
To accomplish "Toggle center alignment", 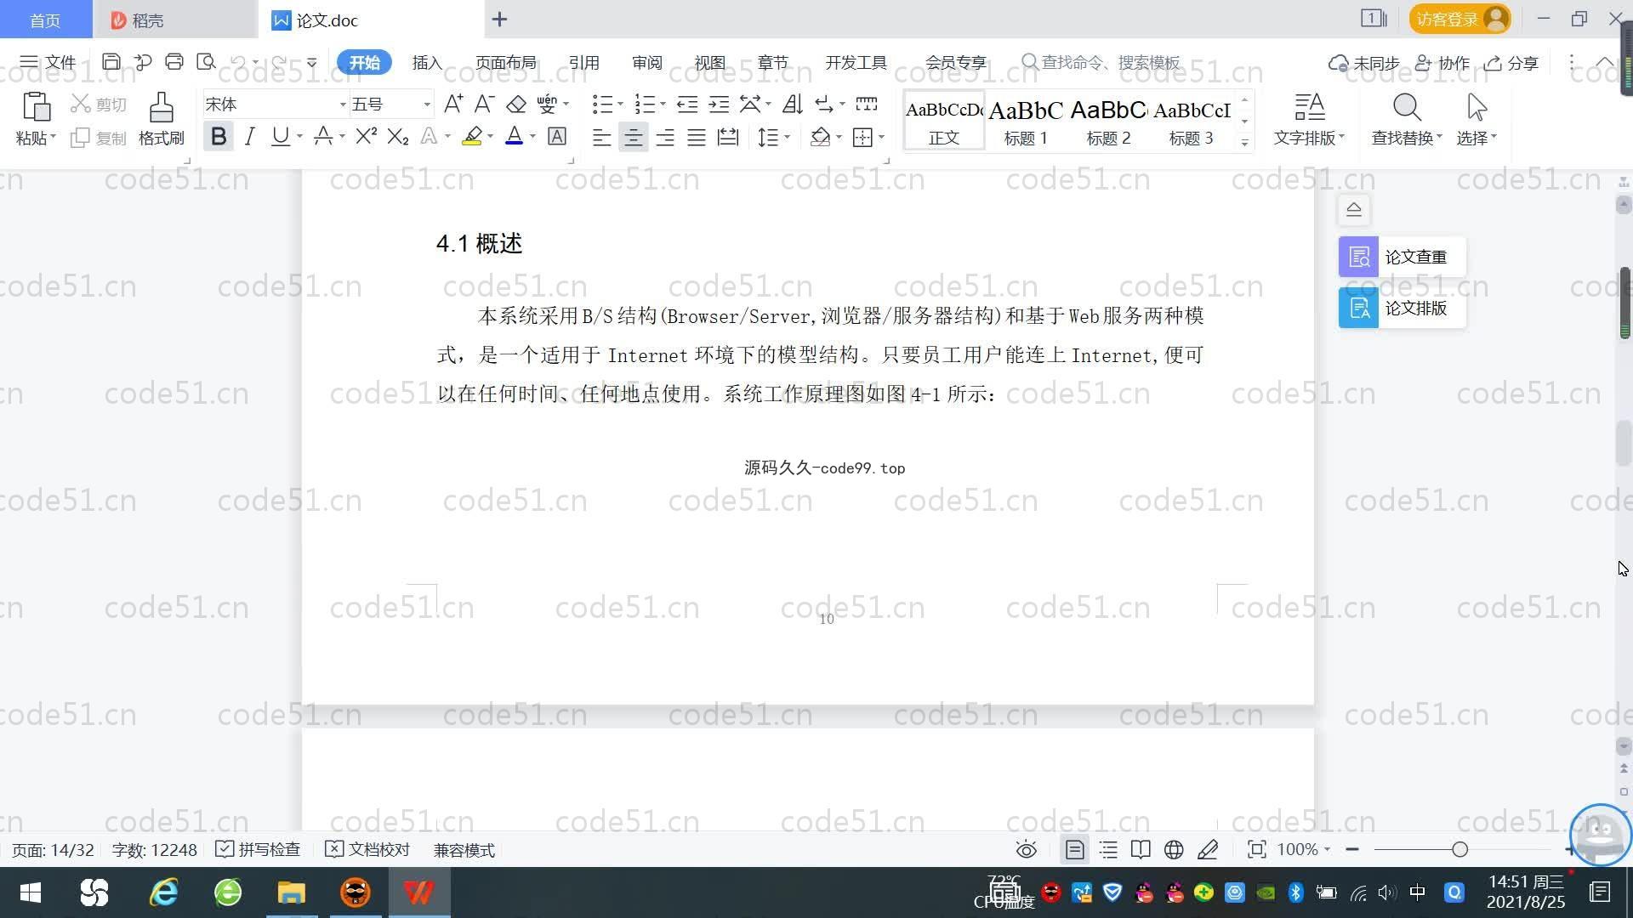I will (x=633, y=137).
